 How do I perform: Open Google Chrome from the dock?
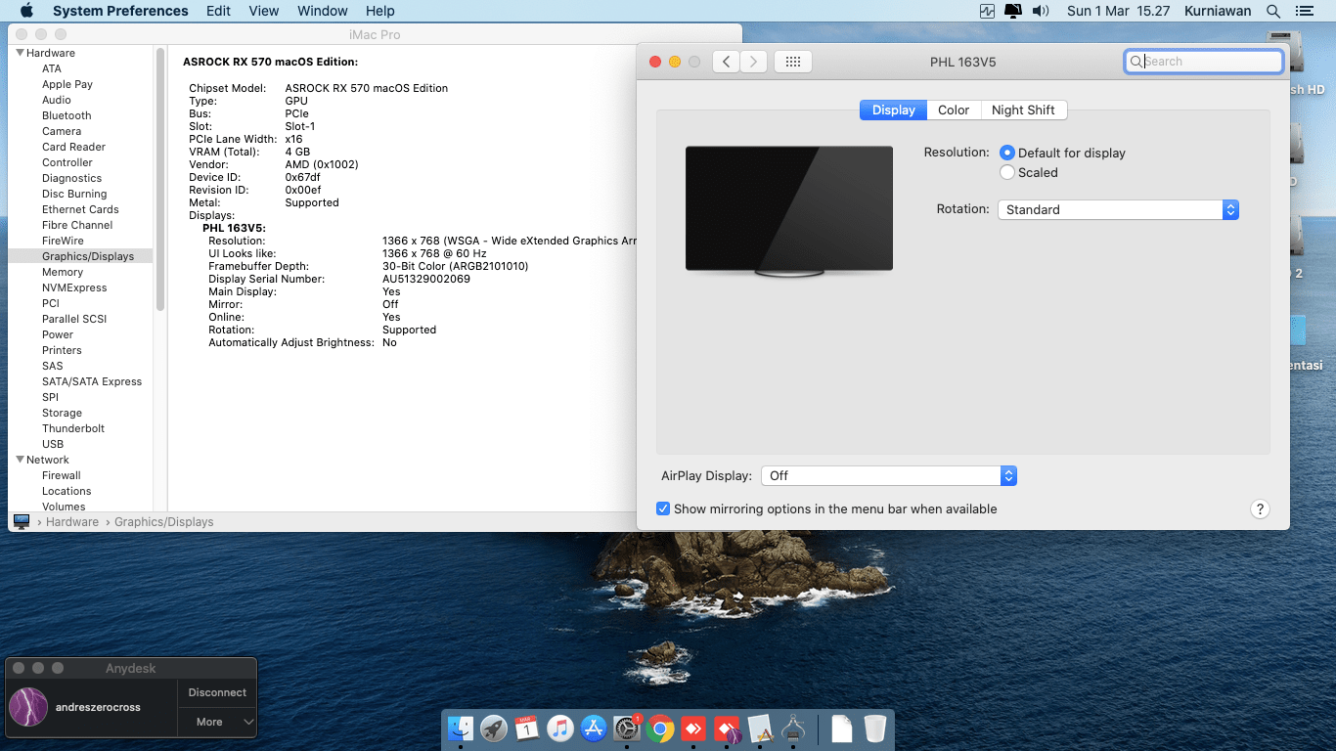pos(660,729)
